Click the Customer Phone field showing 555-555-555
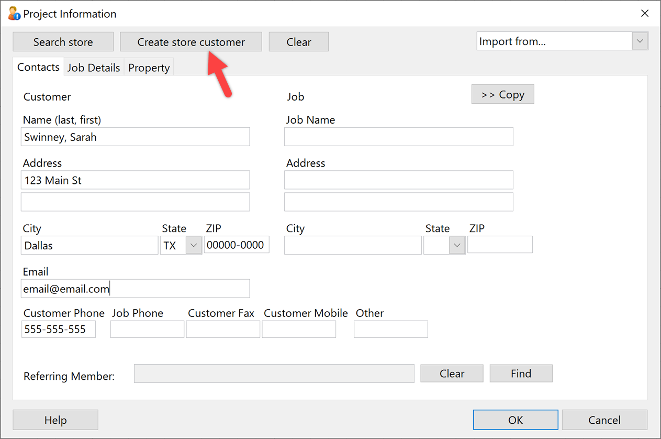Viewport: 661px width, 439px height. click(x=59, y=330)
